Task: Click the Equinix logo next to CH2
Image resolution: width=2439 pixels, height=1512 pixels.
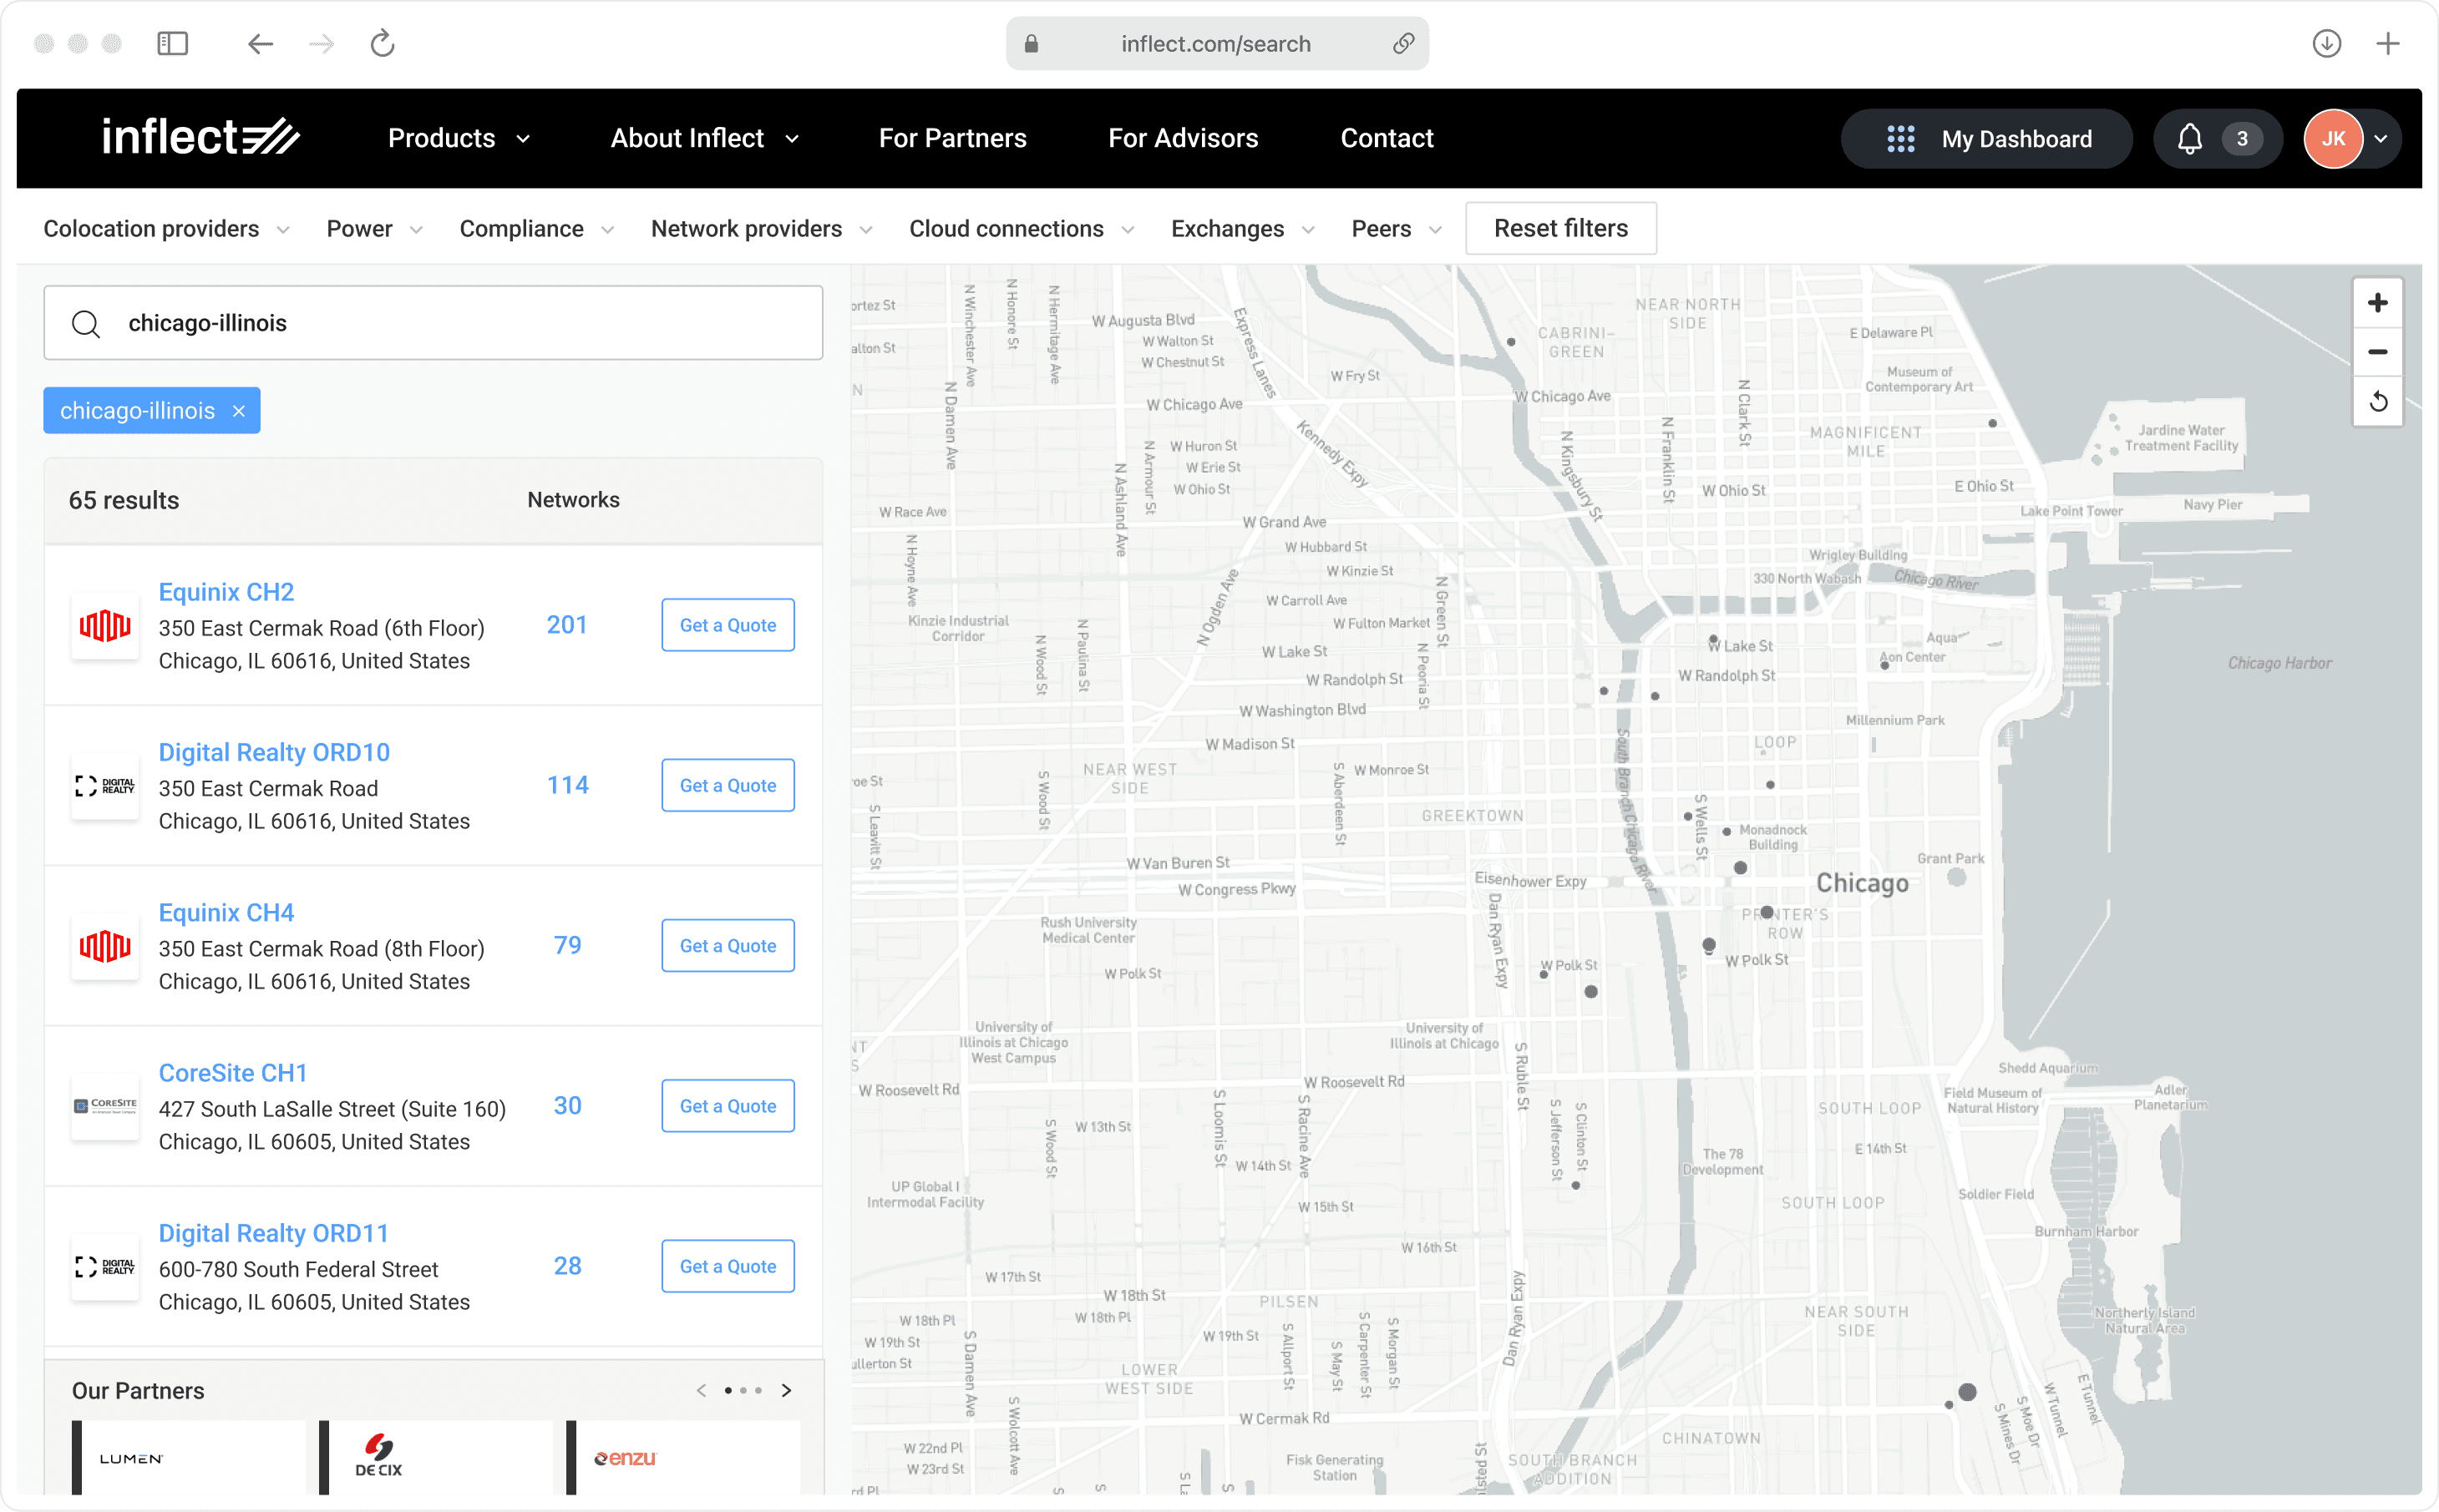Action: (x=104, y=625)
